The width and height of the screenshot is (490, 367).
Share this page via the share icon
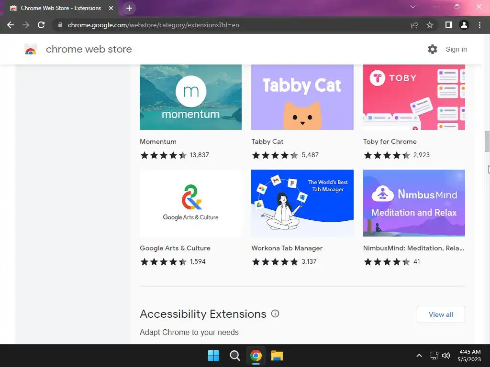pyautogui.click(x=414, y=25)
